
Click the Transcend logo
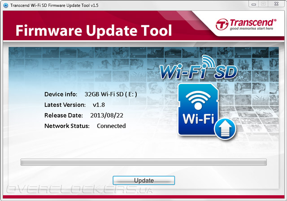pyautogui.click(x=246, y=24)
